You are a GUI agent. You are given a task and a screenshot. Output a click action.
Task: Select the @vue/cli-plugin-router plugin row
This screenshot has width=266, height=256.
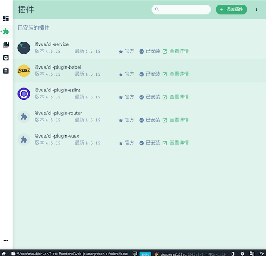[140, 116]
